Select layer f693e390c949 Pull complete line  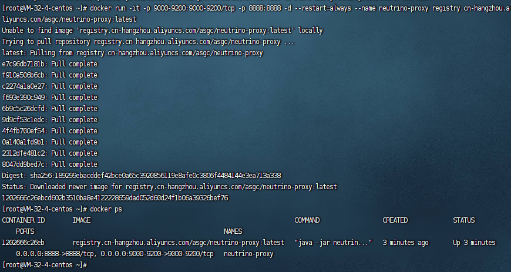click(49, 97)
